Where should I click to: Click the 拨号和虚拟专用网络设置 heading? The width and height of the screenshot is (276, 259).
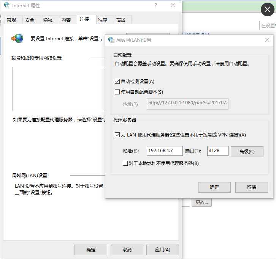36,58
